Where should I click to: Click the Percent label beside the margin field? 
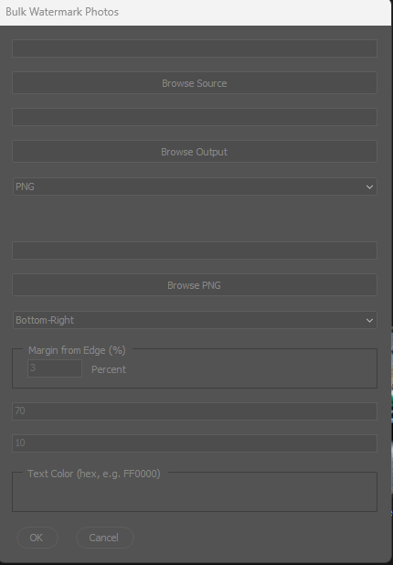[x=109, y=369]
